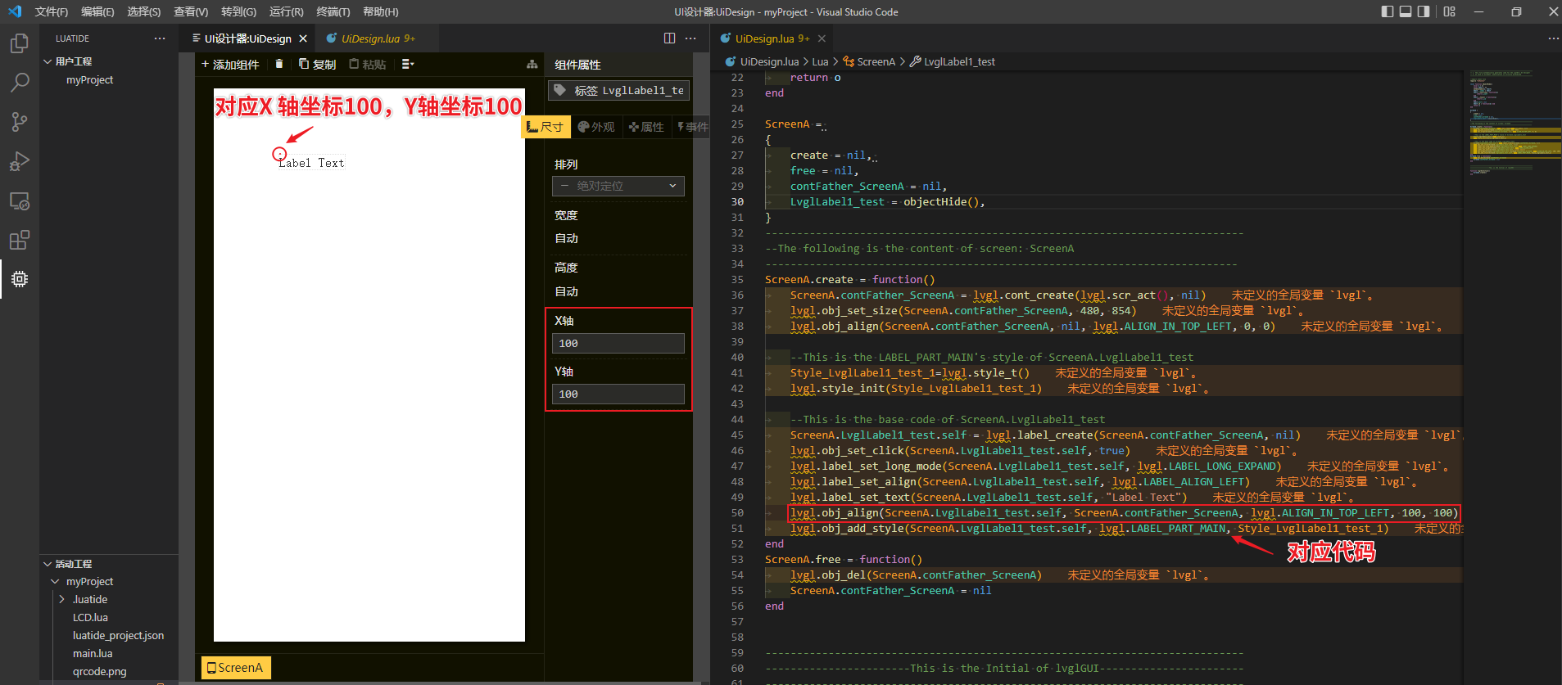Switch to the 外观 properties tab

596,127
